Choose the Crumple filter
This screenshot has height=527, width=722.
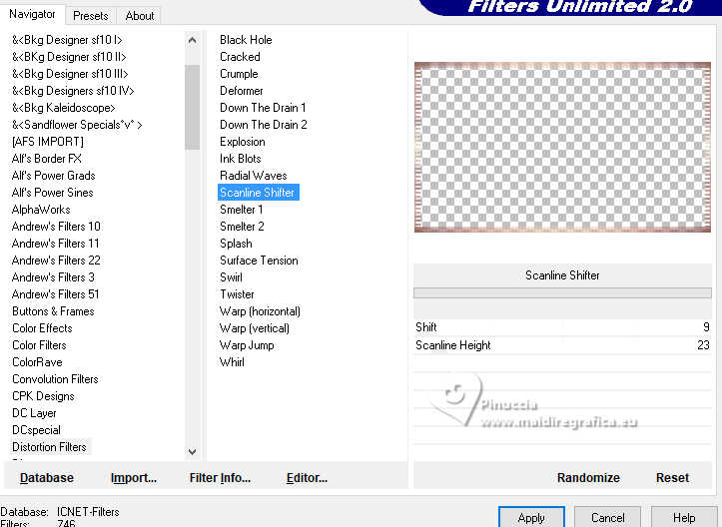click(x=239, y=74)
